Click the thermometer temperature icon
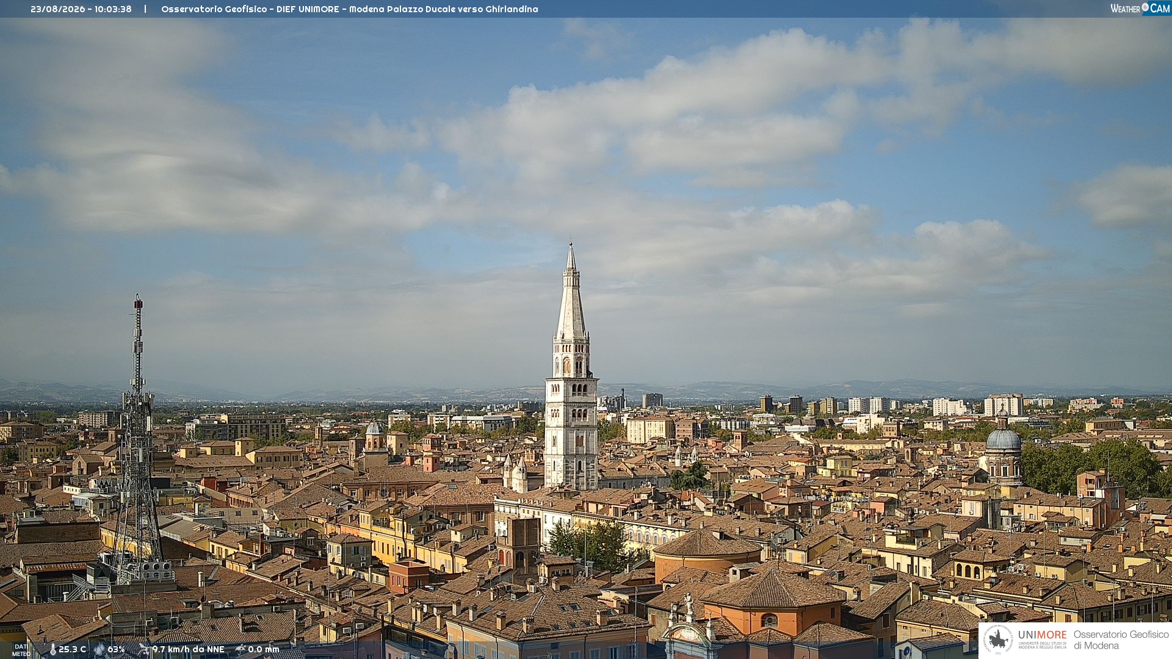The image size is (1172, 659). coord(52,650)
